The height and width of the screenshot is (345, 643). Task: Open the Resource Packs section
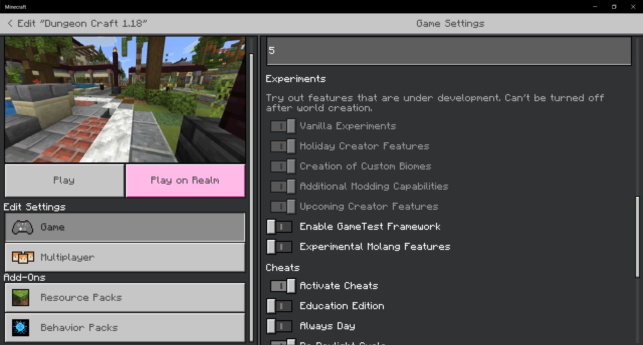pyautogui.click(x=125, y=297)
